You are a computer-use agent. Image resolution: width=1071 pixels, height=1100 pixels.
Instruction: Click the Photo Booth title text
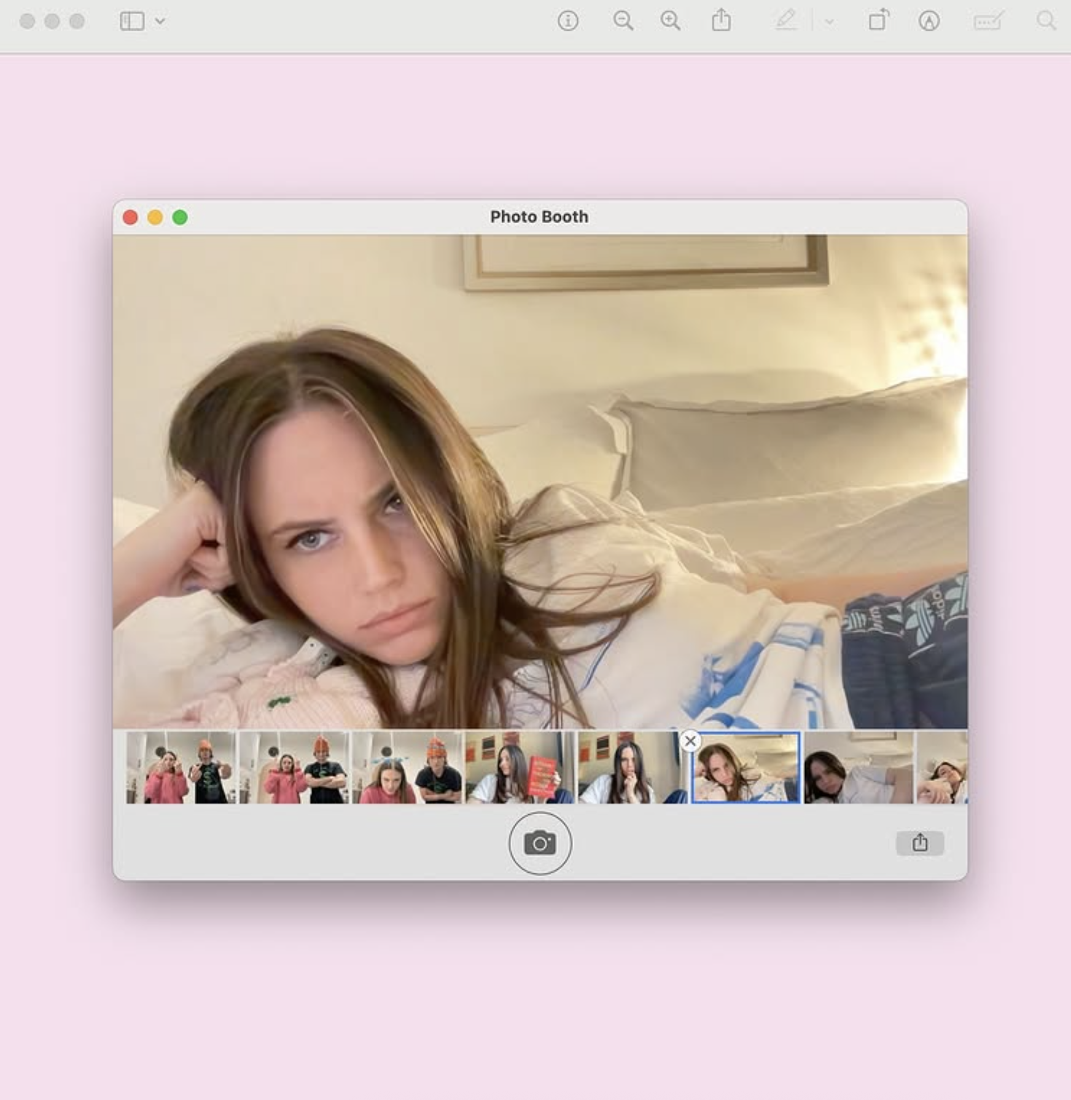[x=539, y=217]
